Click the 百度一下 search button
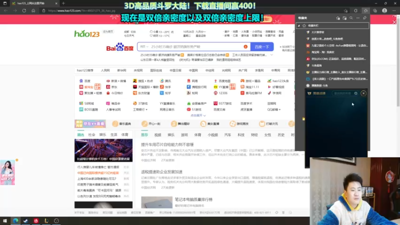The width and height of the screenshot is (400, 225). [x=262, y=46]
